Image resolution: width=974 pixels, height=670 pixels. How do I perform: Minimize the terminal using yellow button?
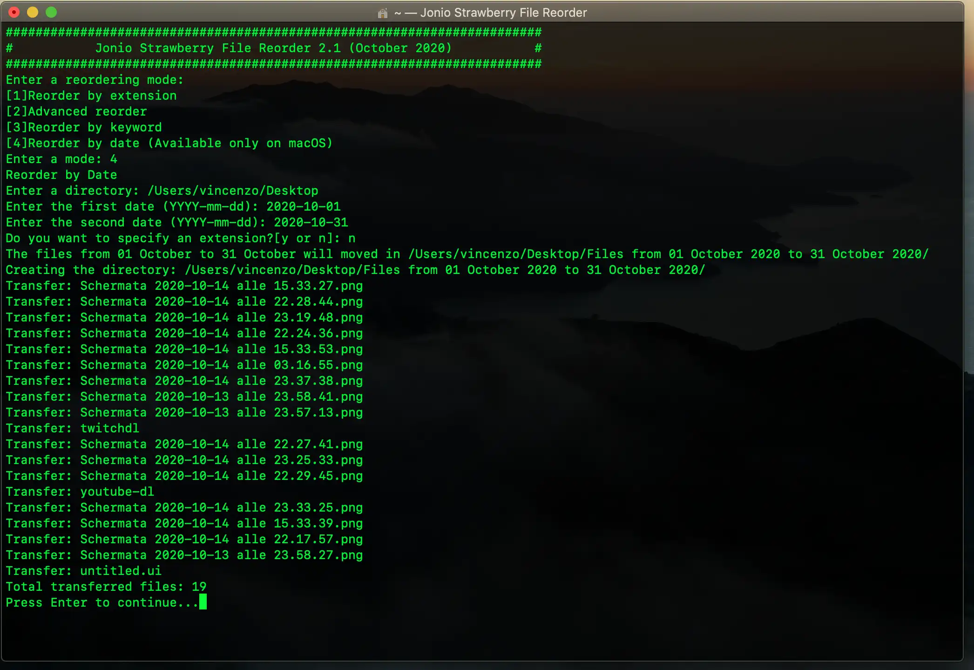[33, 13]
